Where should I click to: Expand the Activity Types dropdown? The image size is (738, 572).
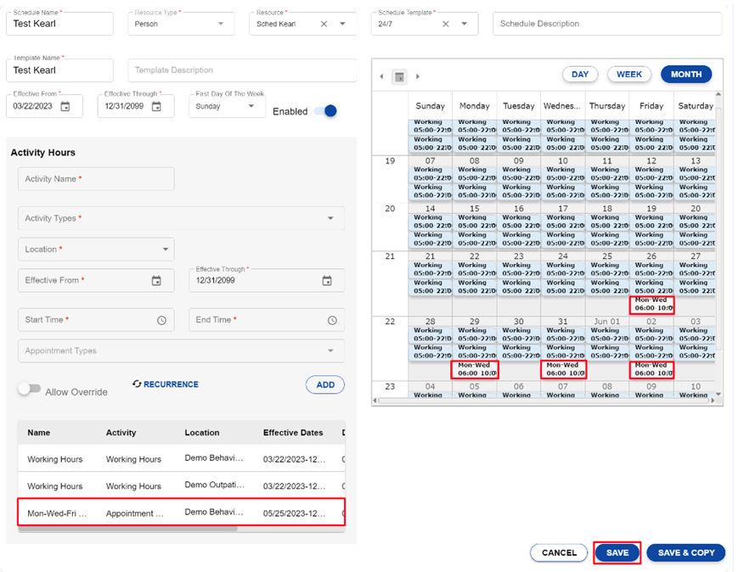330,218
